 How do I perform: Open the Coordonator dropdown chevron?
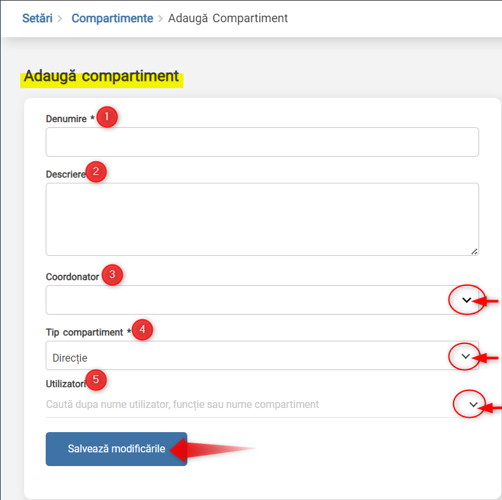click(x=467, y=300)
